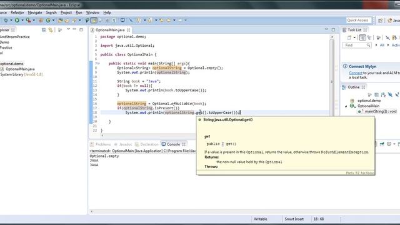Open the Project menu

click(x=66, y=12)
